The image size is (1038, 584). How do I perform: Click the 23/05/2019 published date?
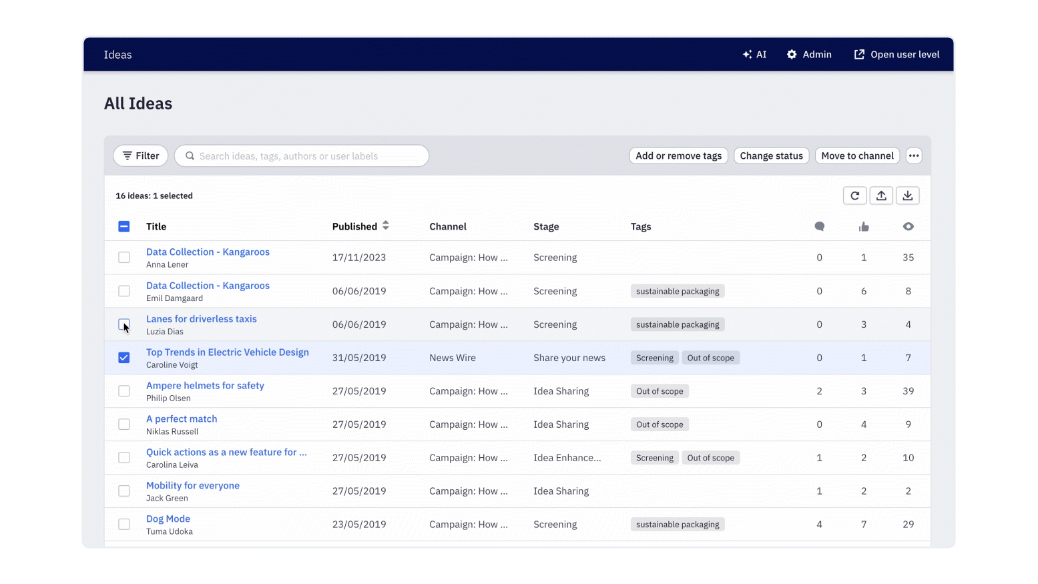[x=359, y=525]
